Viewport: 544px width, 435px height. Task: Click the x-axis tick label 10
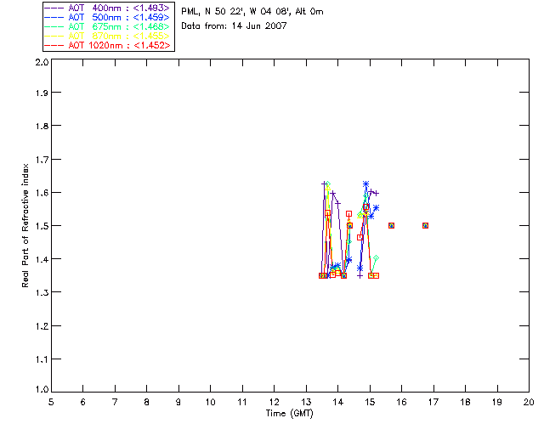pos(211,402)
